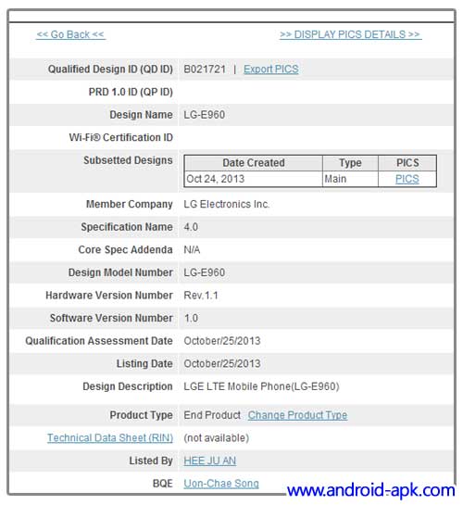This screenshot has height=505, width=463.
Task: Click the Qualification Assessment Date value
Action: click(x=222, y=341)
